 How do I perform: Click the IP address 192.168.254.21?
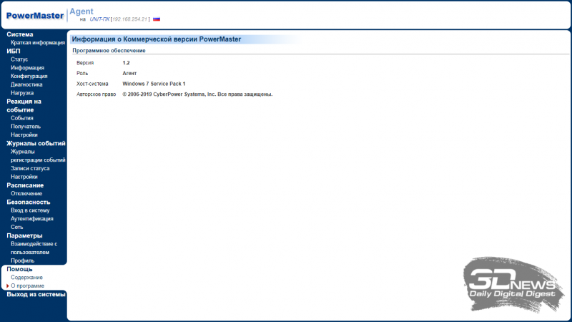(x=130, y=19)
